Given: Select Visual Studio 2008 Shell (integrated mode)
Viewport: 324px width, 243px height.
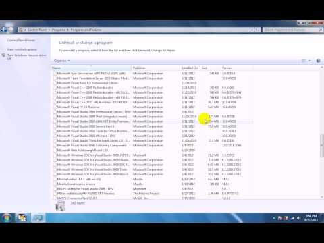Looking at the screenshot, I should tap(153, 117).
